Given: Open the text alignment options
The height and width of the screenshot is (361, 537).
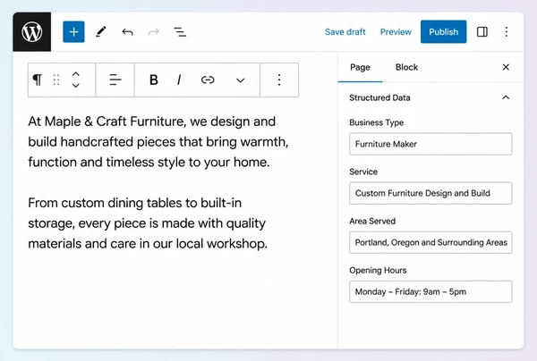Looking at the screenshot, I should [x=115, y=80].
